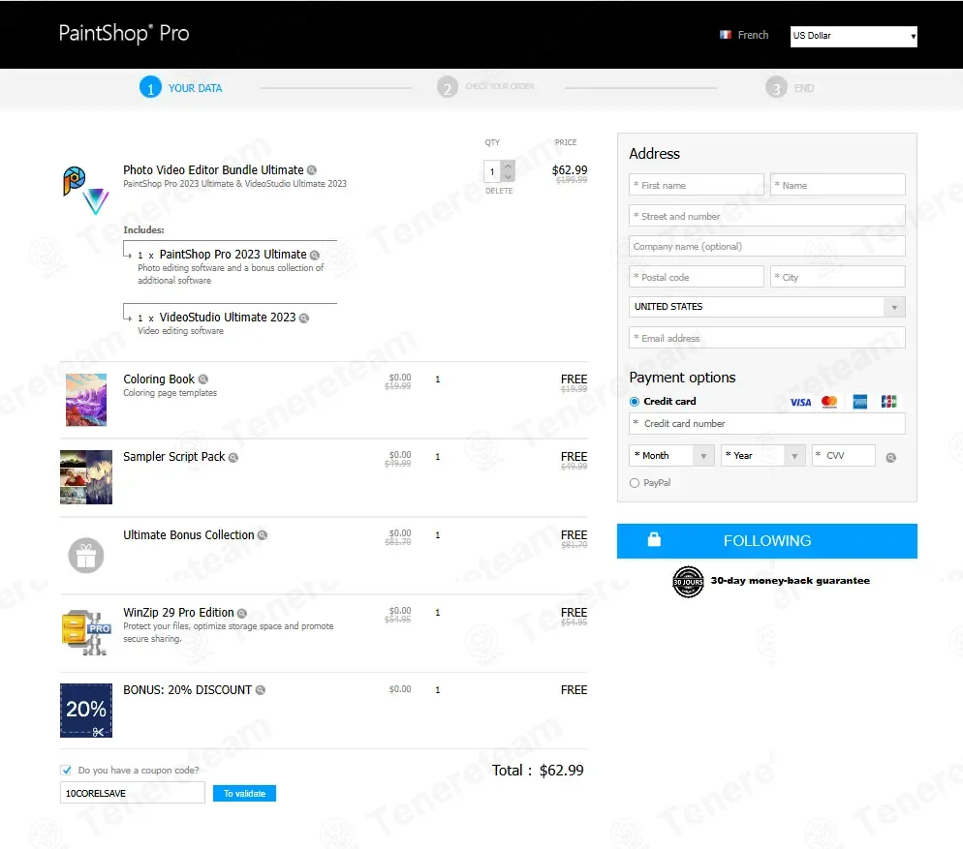Viewport: 963px width, 849px height.
Task: Click the Sampler Script Pack thumbnail
Action: pyautogui.click(x=86, y=477)
